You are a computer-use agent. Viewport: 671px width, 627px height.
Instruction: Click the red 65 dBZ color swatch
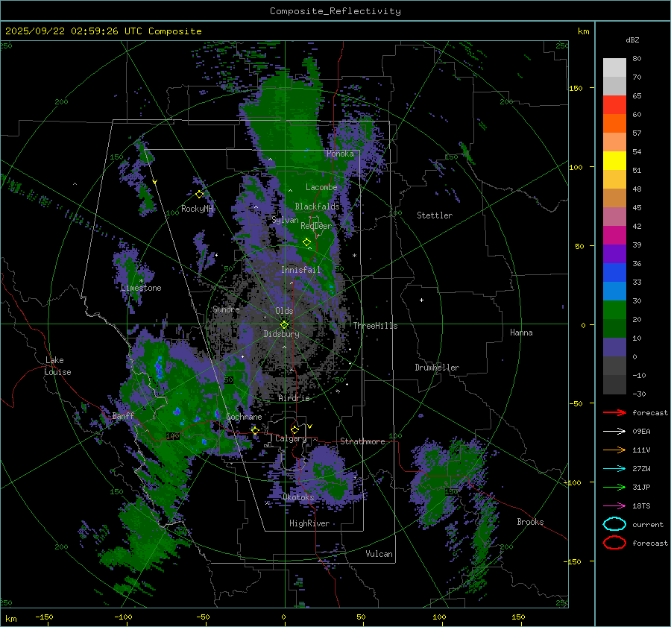tap(614, 105)
